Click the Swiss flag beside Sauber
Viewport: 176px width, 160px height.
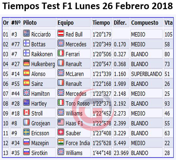(61, 132)
